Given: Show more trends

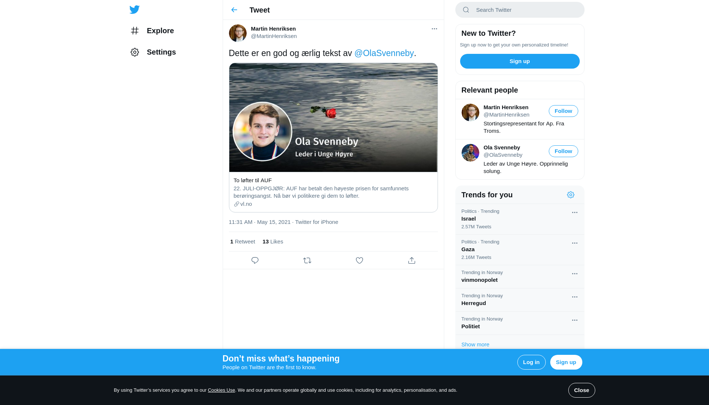Looking at the screenshot, I should pyautogui.click(x=475, y=345).
